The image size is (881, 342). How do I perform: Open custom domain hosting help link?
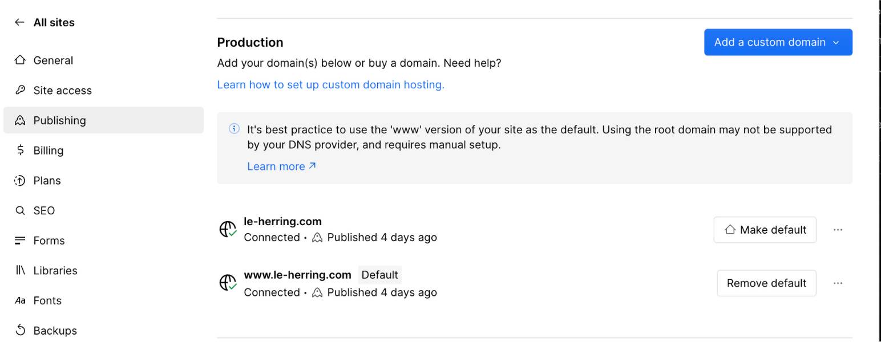[x=330, y=85]
